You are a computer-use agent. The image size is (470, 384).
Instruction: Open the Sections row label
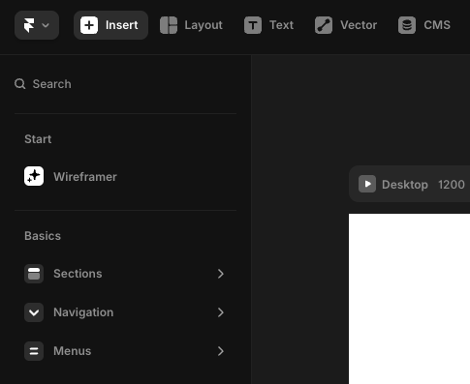pos(78,274)
